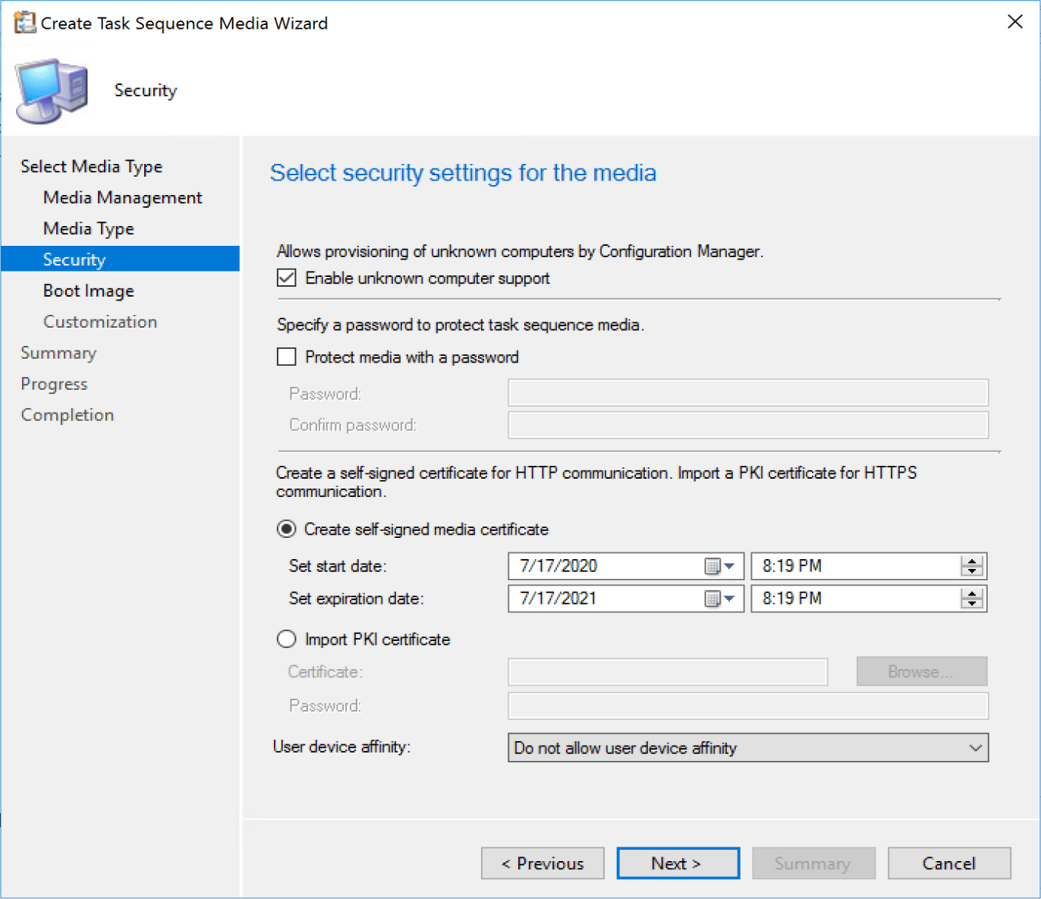1041x899 pixels.
Task: Click the Previous button
Action: [x=543, y=863]
